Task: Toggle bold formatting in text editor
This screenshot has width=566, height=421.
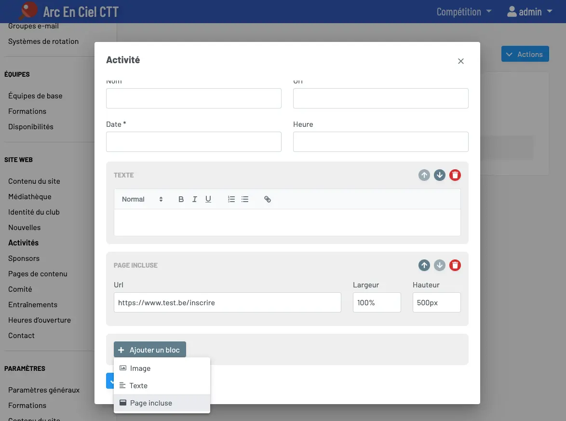Action: pos(181,199)
